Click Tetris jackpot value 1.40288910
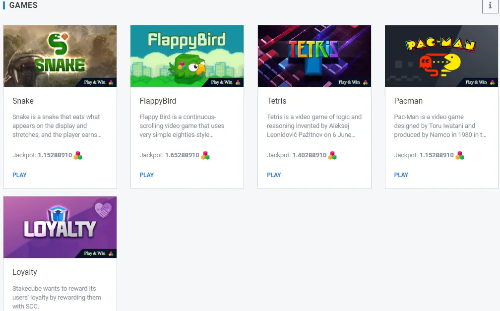 [310, 155]
